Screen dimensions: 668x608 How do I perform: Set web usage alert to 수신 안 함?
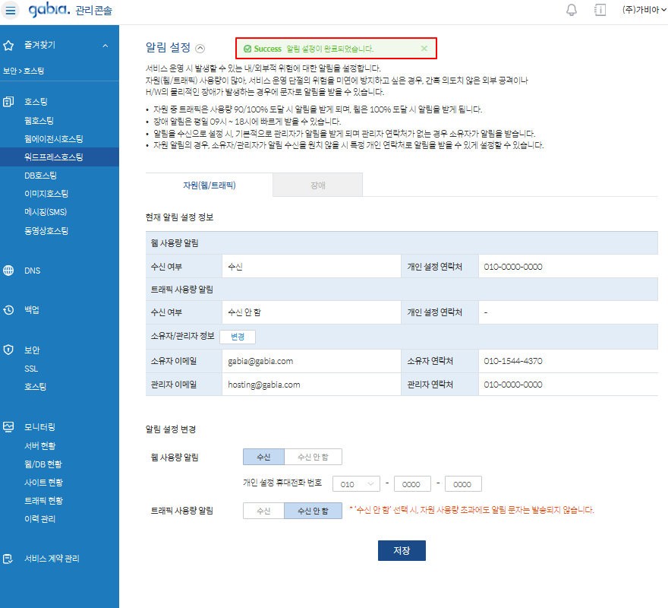(x=313, y=457)
